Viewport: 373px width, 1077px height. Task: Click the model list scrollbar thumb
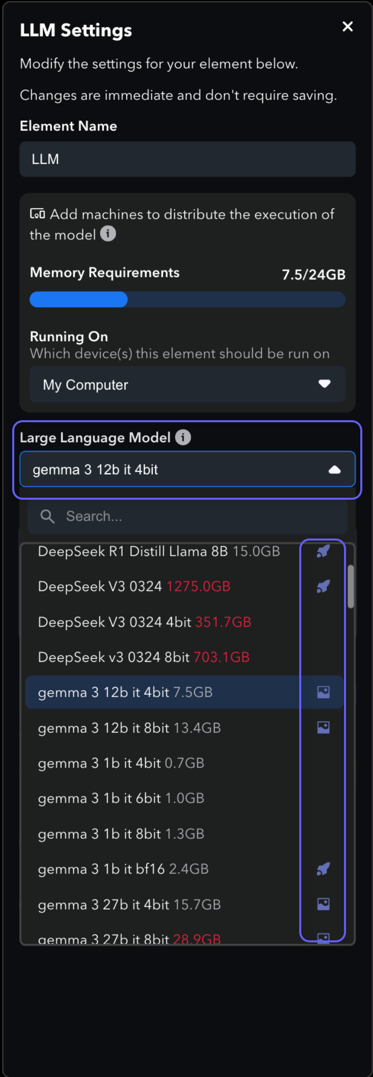[351, 586]
